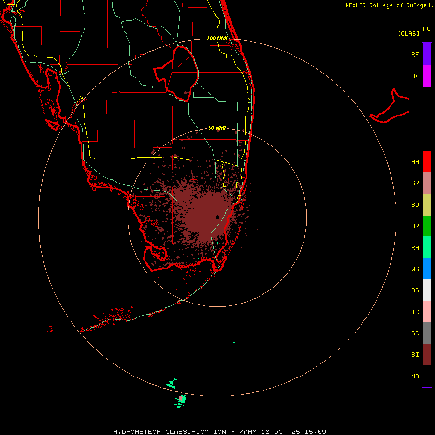The image size is (435, 435).
Task: Click the DS legend label
Action: point(415,290)
